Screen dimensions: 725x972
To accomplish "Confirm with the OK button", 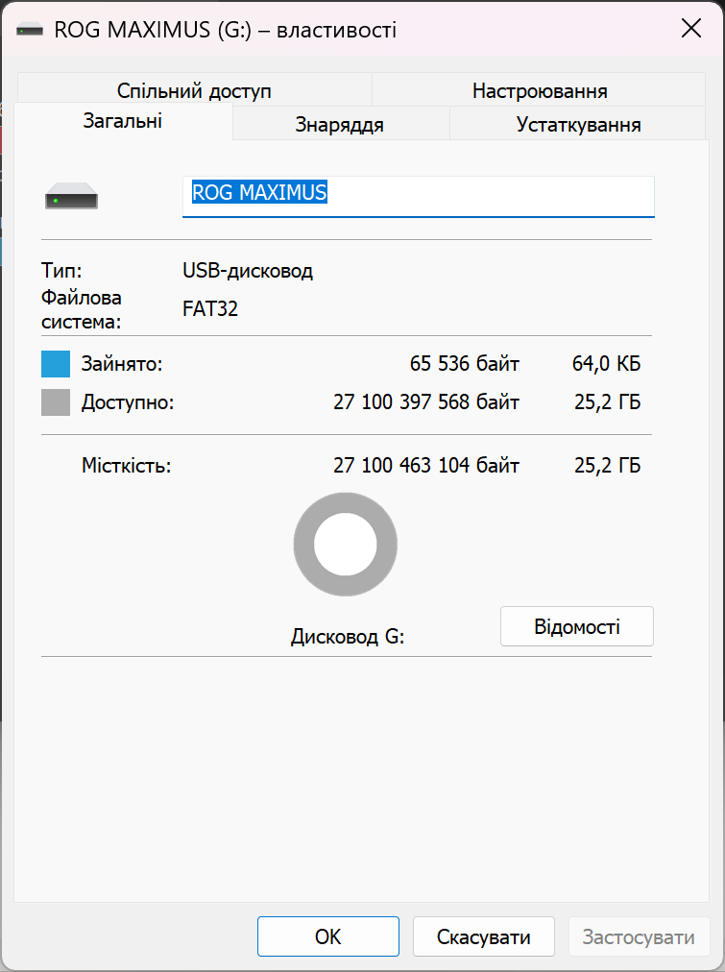I will (327, 936).
